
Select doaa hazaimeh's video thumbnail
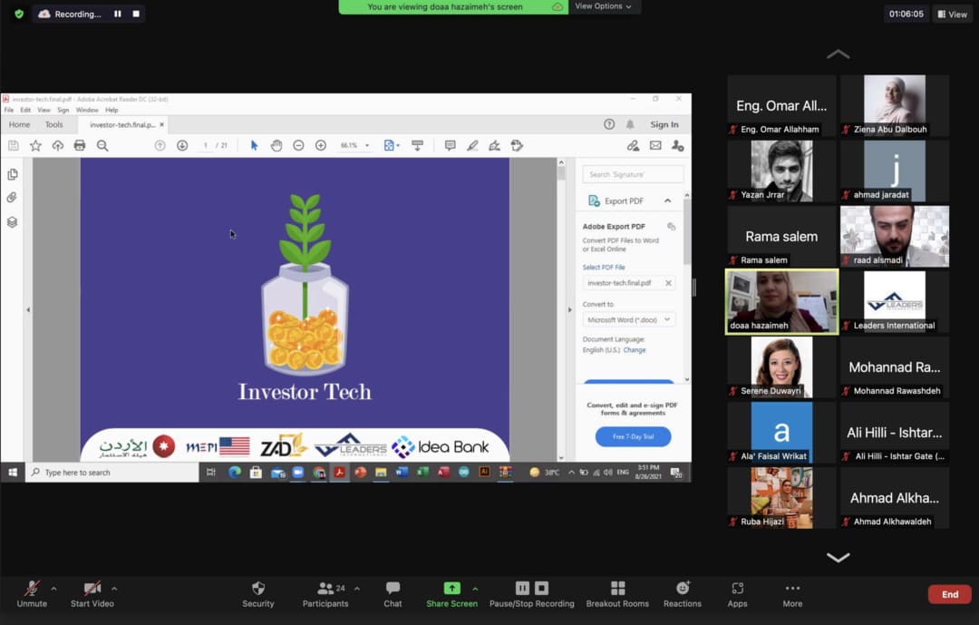coord(781,302)
